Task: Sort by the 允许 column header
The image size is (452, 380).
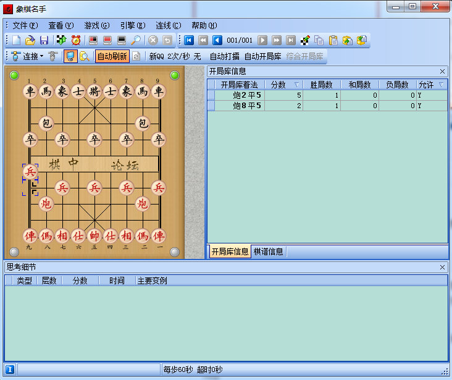Action: click(x=432, y=85)
